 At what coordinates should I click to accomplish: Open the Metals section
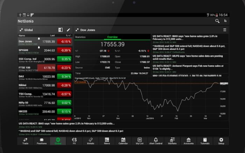[90, 141]
